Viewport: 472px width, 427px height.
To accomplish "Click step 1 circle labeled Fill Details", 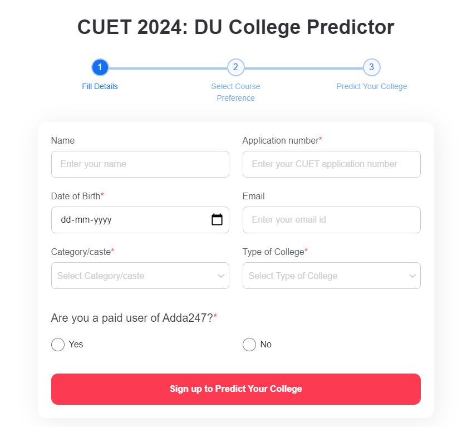I will [x=100, y=67].
